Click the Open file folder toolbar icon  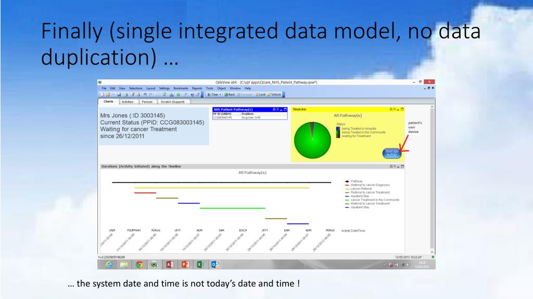click(108, 94)
